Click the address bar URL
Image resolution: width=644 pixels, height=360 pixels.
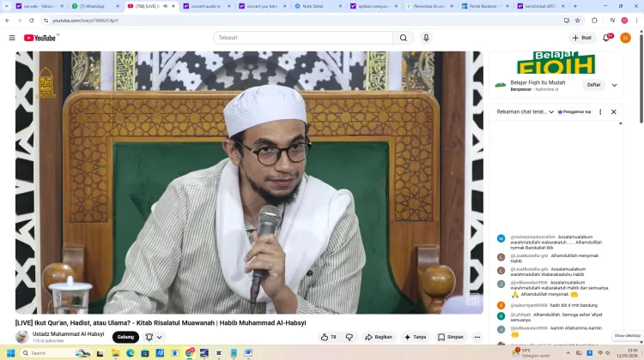point(85,21)
